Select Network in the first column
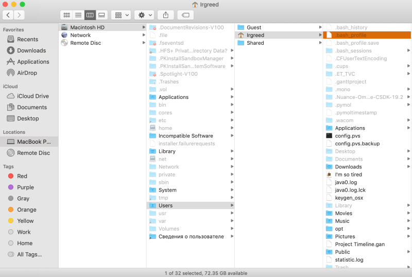Viewport: 412px width, 277px height. click(102, 35)
